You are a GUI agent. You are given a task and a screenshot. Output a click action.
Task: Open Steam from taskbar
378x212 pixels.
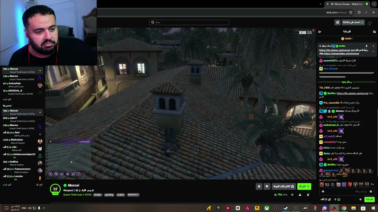click(x=286, y=208)
